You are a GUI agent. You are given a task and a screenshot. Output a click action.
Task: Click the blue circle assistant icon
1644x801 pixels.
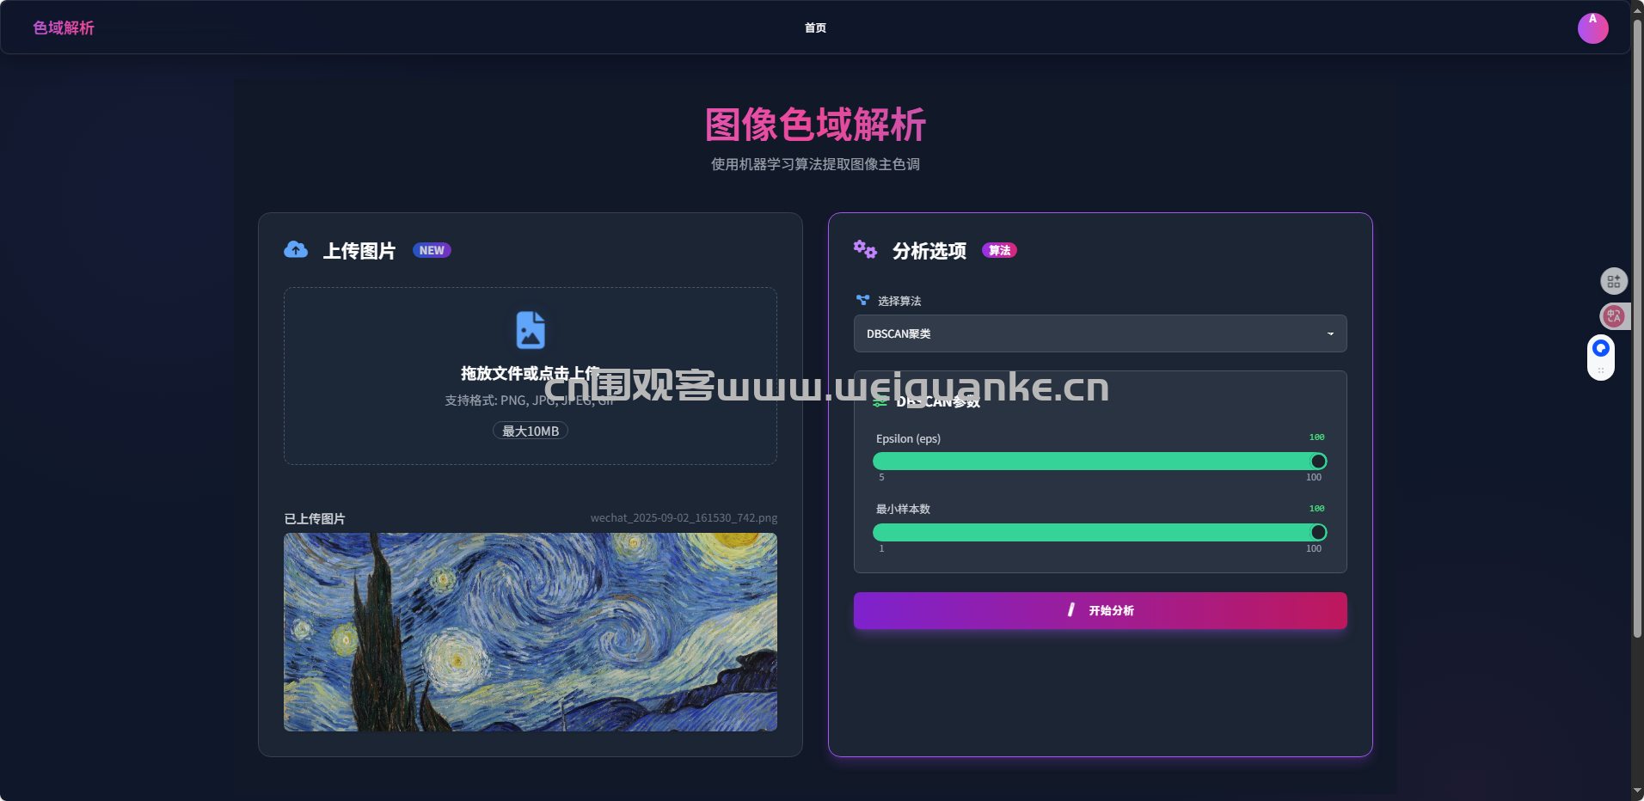point(1600,349)
